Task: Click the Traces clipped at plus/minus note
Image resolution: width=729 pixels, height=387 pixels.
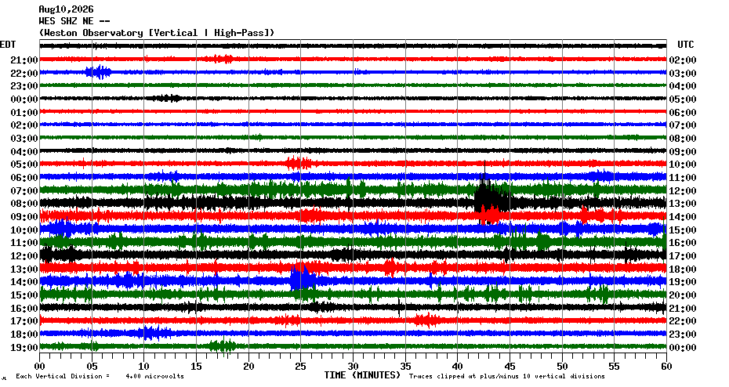Action: pos(507,376)
